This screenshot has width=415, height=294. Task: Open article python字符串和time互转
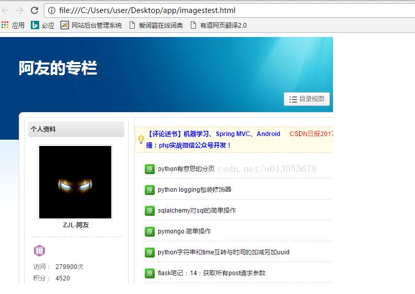223,252
